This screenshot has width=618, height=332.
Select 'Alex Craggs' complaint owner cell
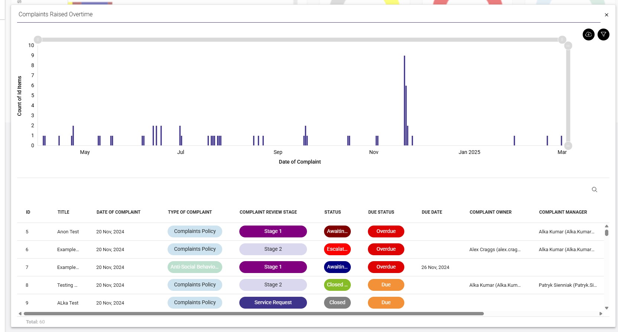pos(495,250)
